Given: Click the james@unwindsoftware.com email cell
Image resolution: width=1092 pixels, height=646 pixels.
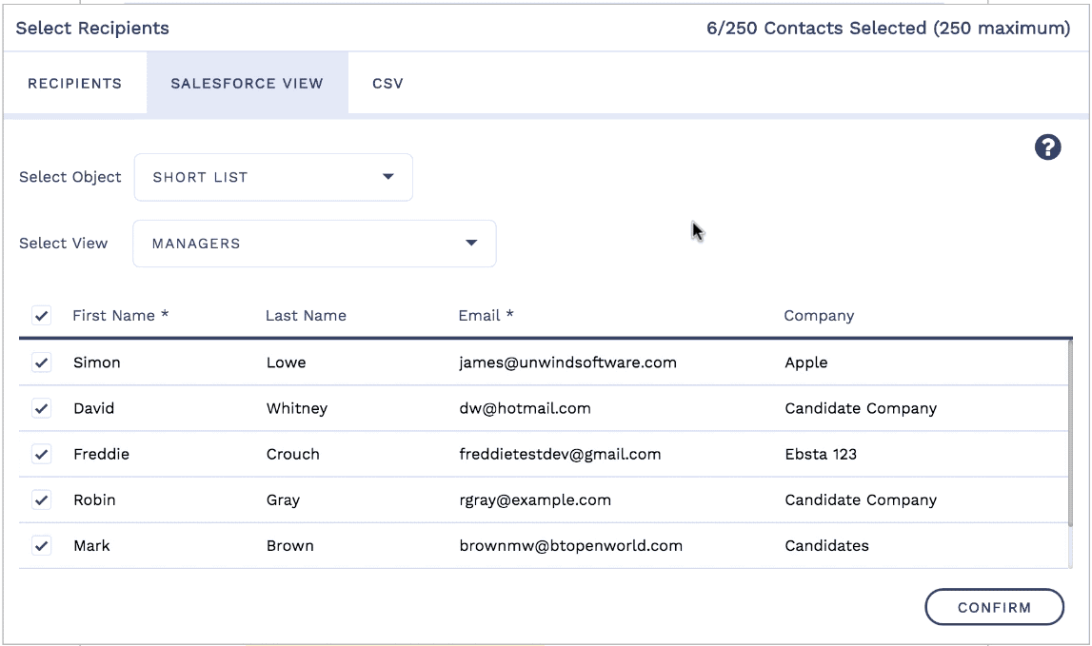Looking at the screenshot, I should [567, 362].
